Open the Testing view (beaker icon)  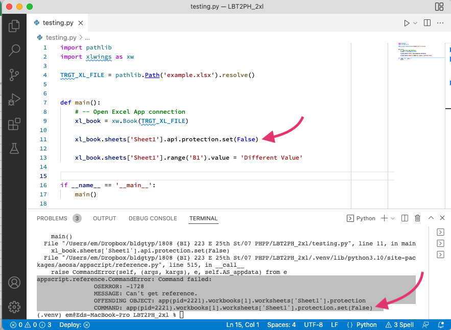click(x=14, y=148)
